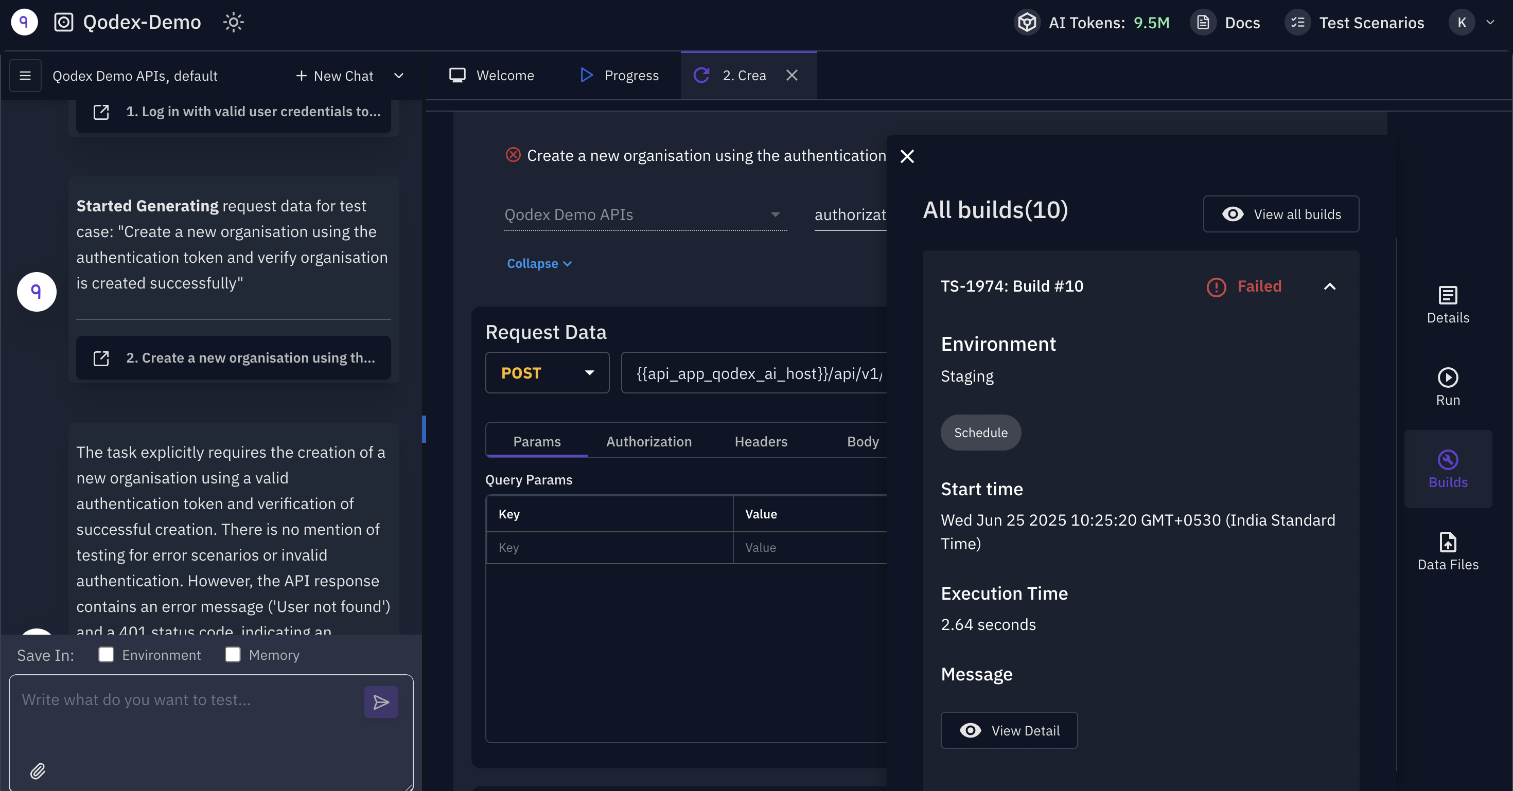Open the POST method dropdown
1513x791 pixels.
tap(547, 373)
